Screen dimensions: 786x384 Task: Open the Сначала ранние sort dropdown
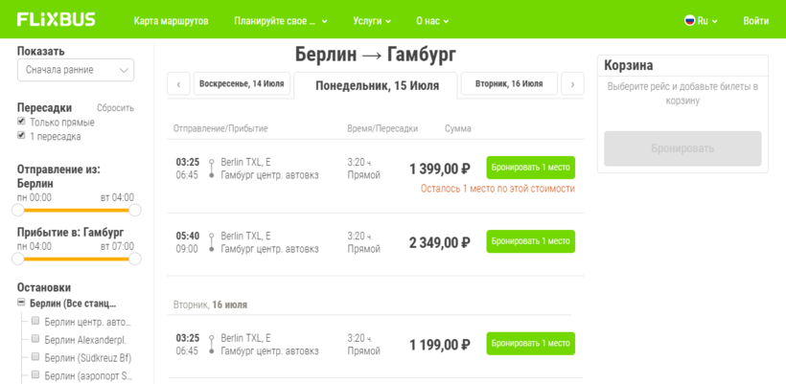pos(76,70)
